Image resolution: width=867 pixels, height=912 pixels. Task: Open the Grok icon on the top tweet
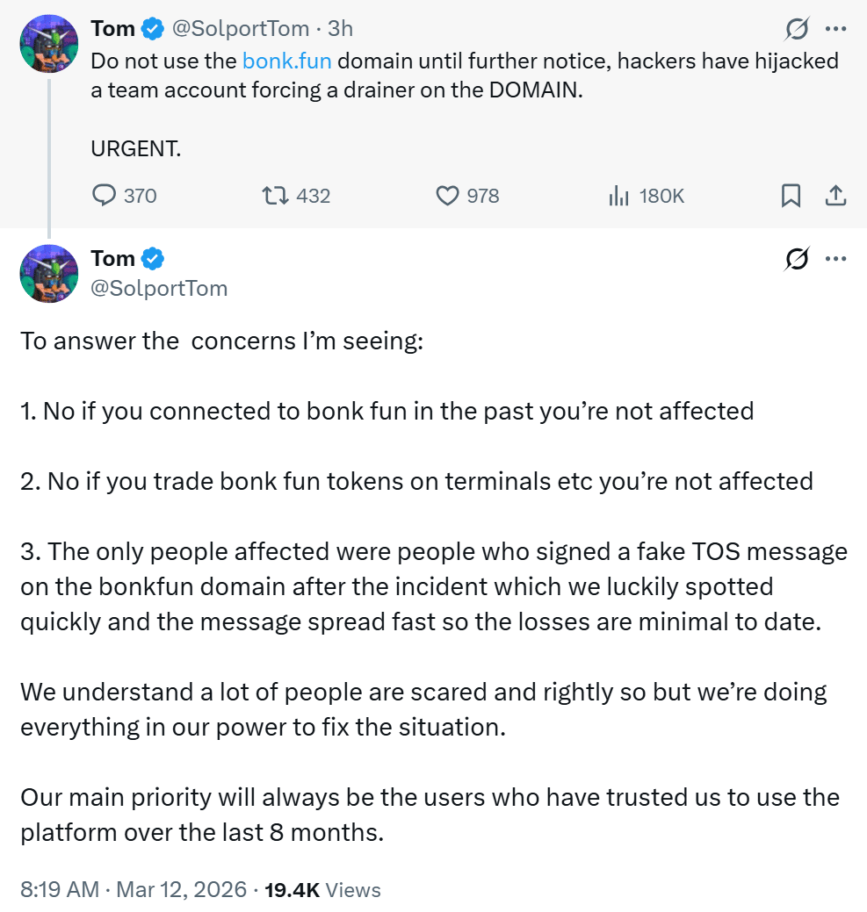pyautogui.click(x=797, y=30)
